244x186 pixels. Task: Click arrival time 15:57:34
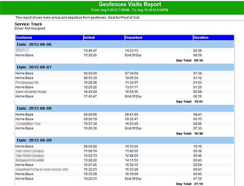tap(90, 124)
